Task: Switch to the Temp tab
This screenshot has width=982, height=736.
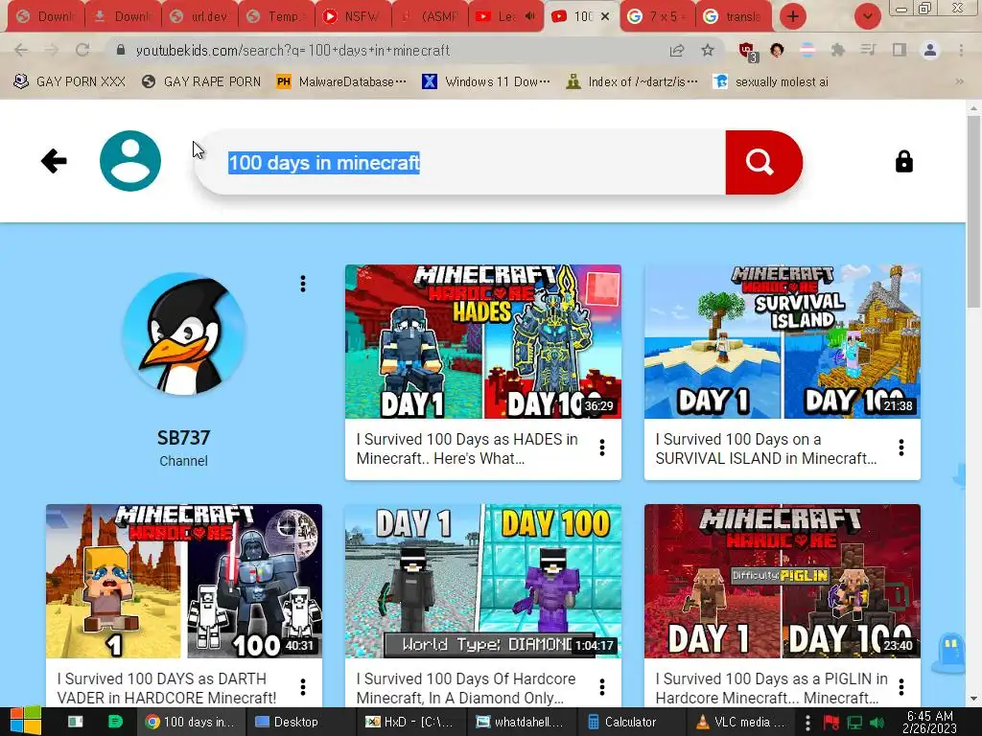Action: click(x=277, y=16)
